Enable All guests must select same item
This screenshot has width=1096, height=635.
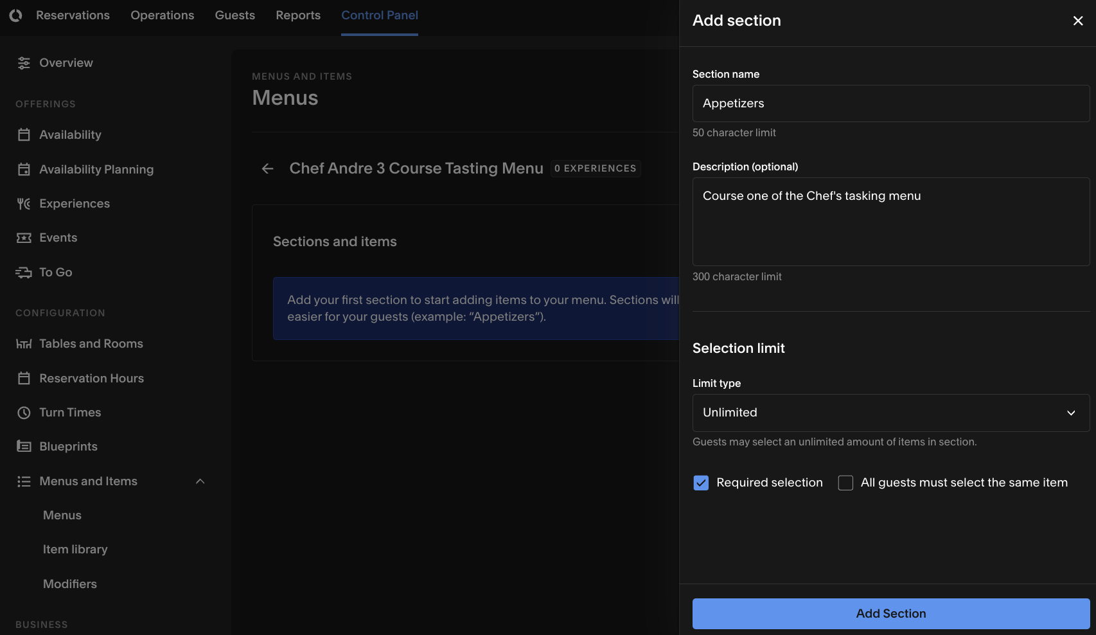pos(845,483)
